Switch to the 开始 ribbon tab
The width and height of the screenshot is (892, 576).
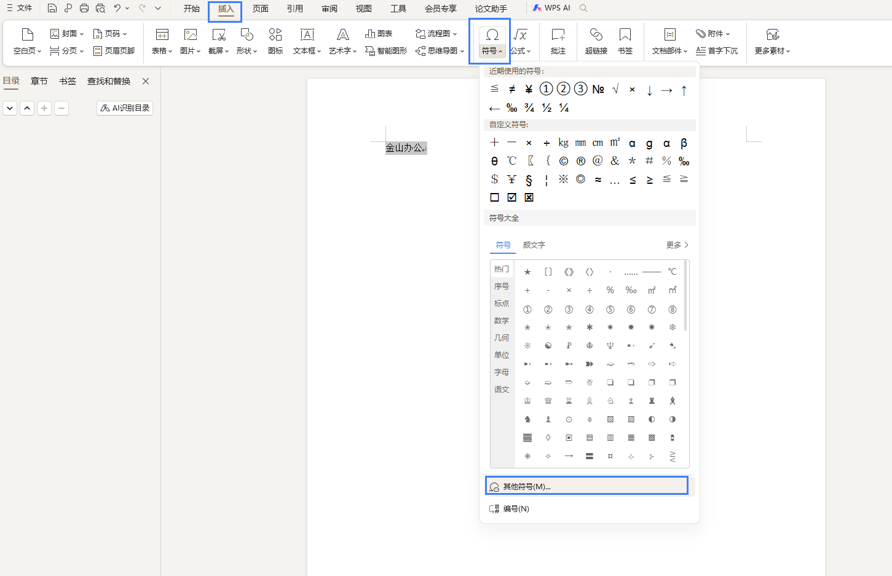point(191,9)
